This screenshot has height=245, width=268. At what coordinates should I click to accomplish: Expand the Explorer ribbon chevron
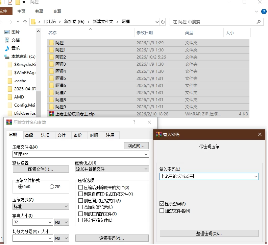(x=257, y=12)
